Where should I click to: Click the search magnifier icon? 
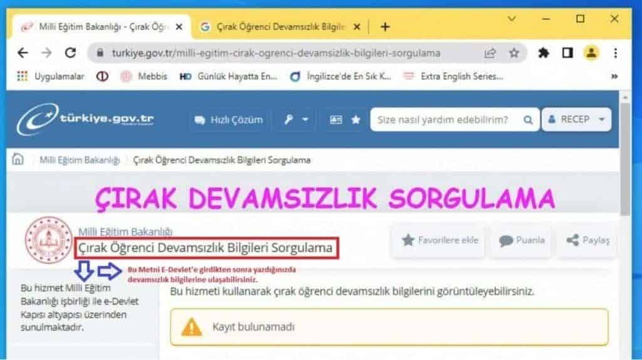528,120
